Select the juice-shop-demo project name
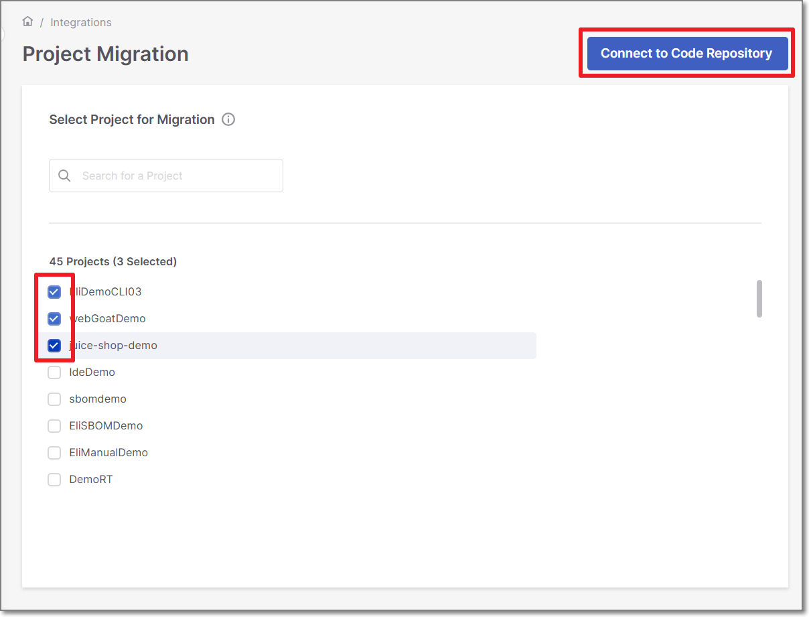 pos(112,345)
